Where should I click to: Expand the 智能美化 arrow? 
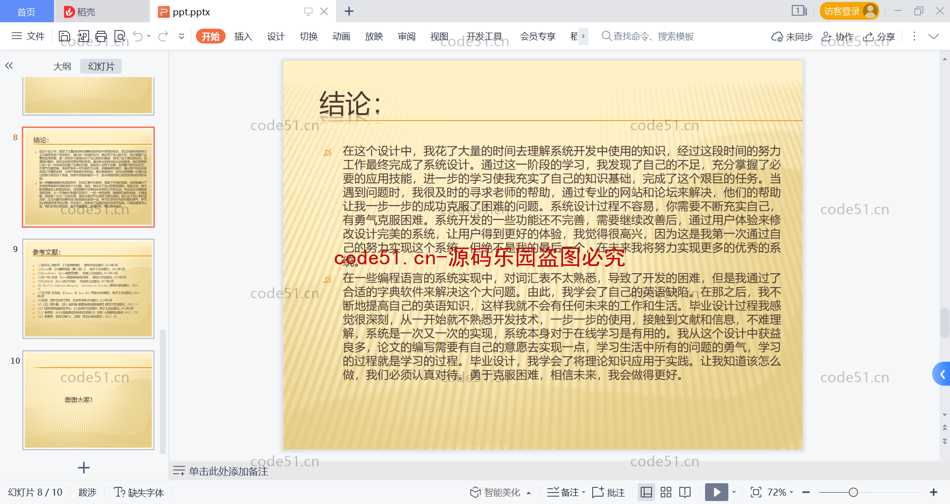point(528,493)
